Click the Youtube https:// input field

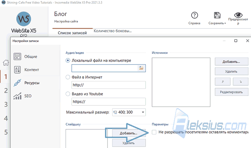(x=109, y=102)
